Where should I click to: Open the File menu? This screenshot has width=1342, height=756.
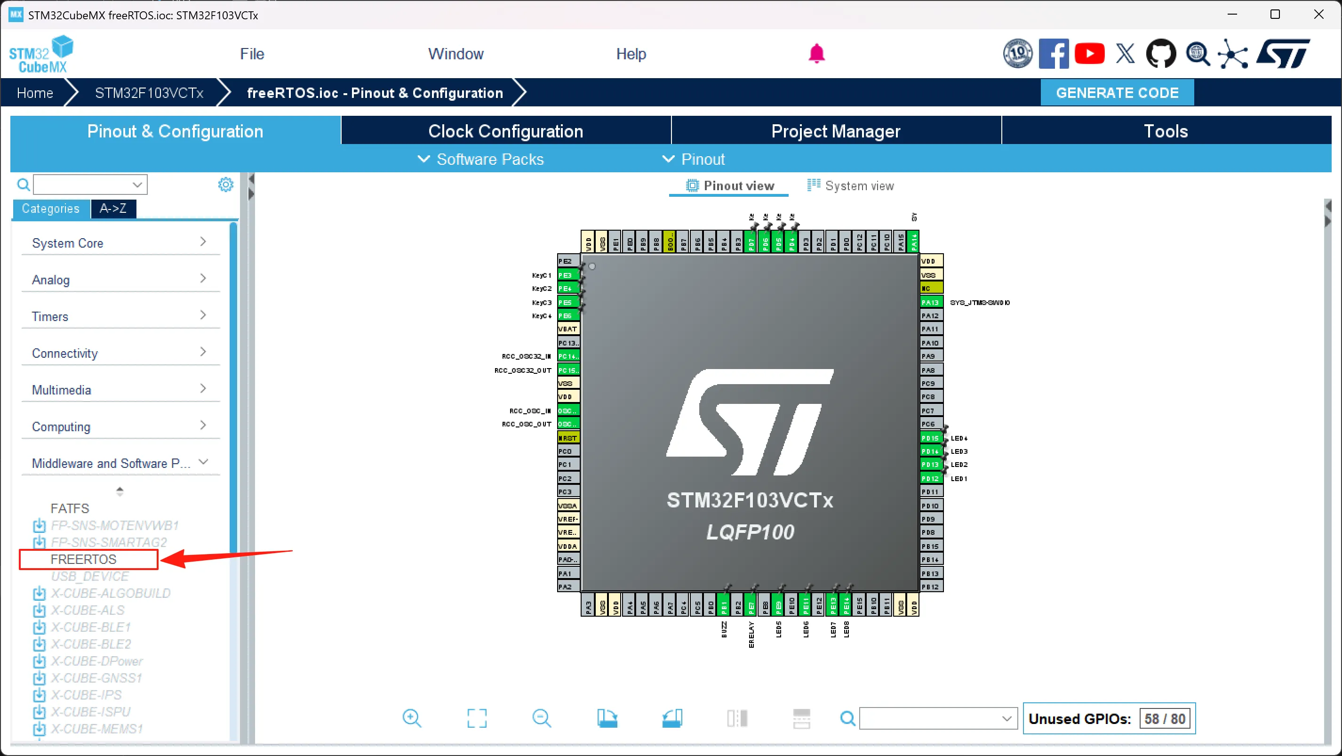point(252,54)
